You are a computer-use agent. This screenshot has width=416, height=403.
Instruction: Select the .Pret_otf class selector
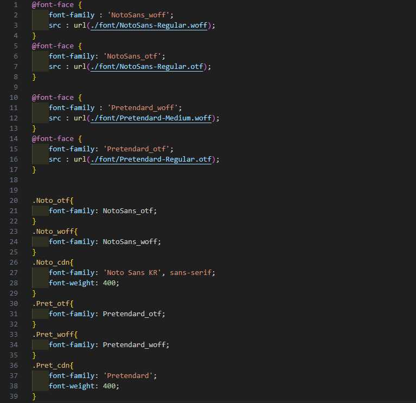click(x=51, y=304)
